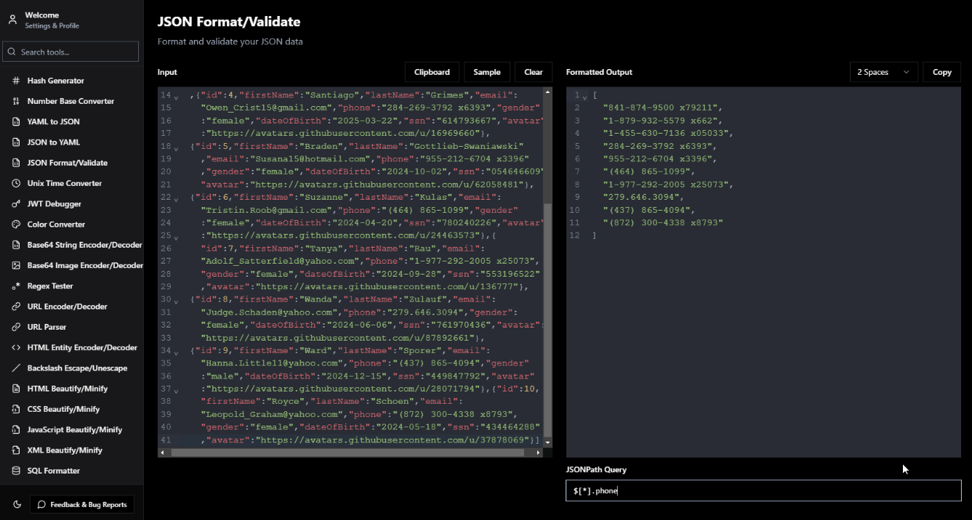Click the Regex Tester icon
Screen dimensions: 972x520
[16, 286]
